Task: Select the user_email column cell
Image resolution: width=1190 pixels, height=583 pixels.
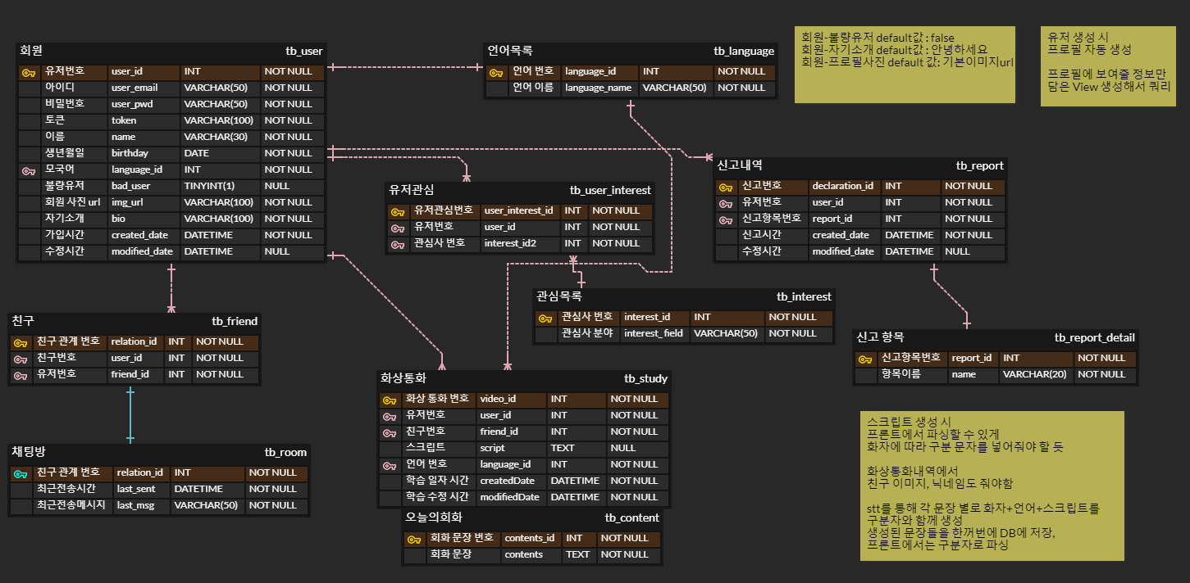Action: coord(144,88)
